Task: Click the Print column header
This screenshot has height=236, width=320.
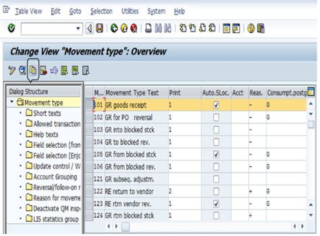Action: (x=185, y=93)
